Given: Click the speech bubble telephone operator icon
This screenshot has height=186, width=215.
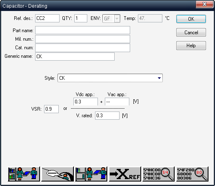Looking at the screenshot, I should coord(58,174).
